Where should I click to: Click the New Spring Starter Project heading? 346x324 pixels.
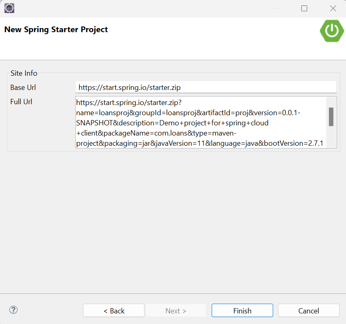click(56, 29)
